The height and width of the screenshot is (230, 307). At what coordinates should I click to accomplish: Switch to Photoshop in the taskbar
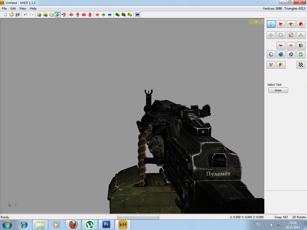click(106, 225)
